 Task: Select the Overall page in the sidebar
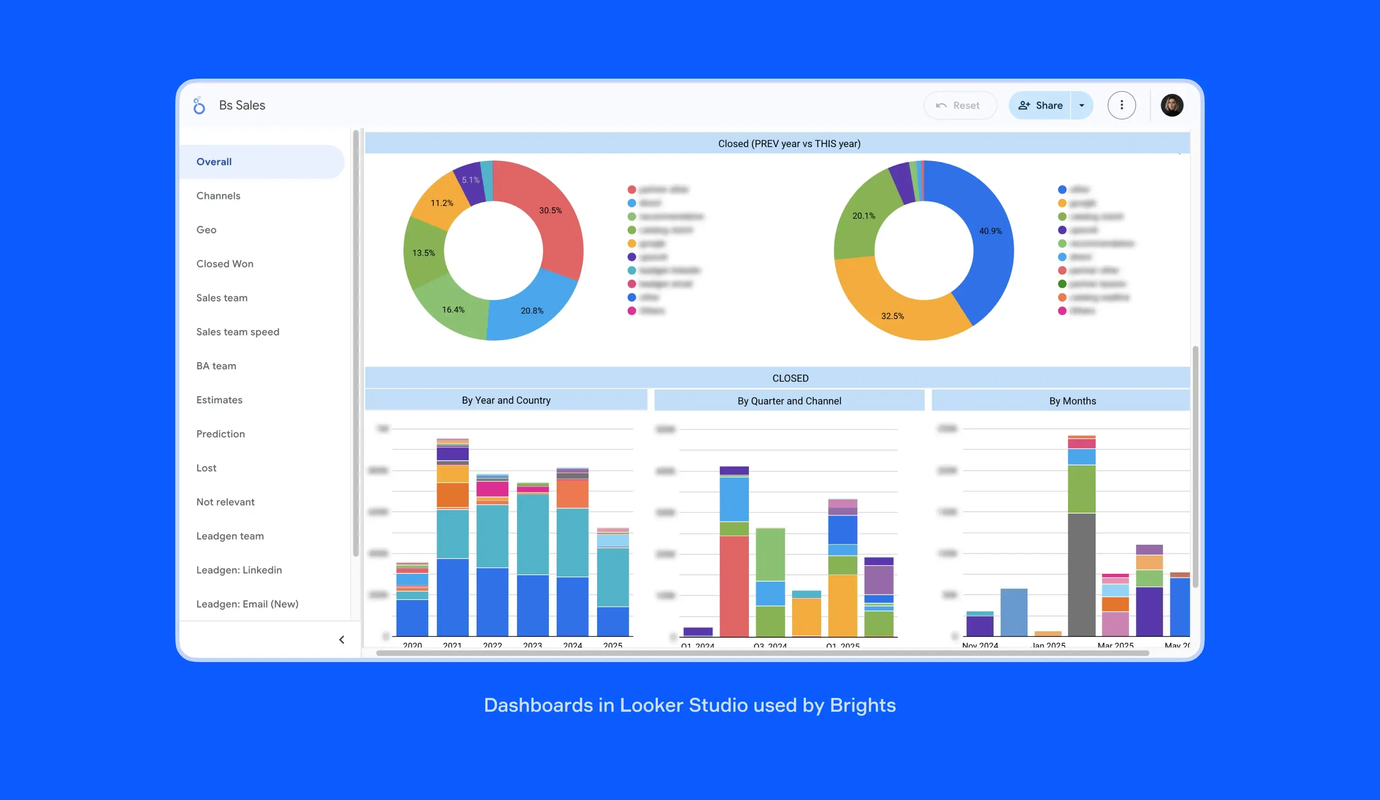(x=262, y=162)
